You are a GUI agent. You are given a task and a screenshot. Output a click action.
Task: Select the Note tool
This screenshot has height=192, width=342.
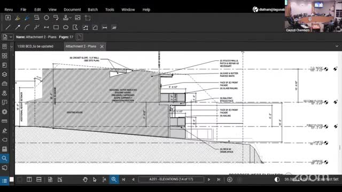(x=37, y=18)
